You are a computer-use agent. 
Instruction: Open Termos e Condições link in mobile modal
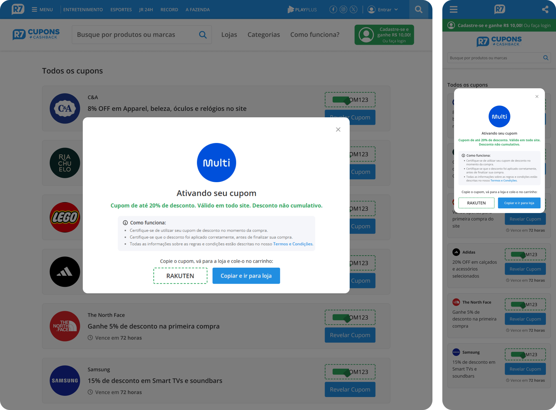tap(503, 181)
